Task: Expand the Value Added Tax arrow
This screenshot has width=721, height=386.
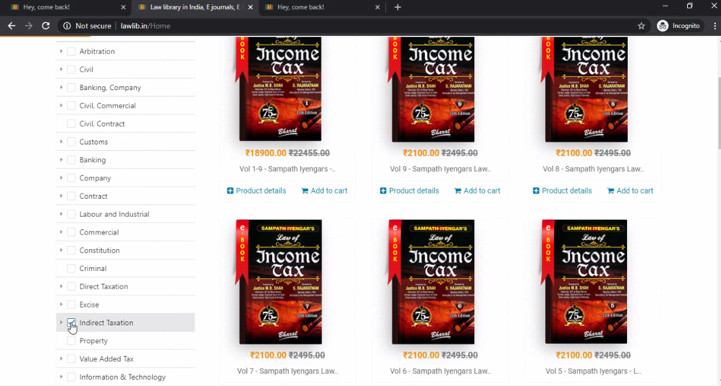Action: pyautogui.click(x=61, y=359)
